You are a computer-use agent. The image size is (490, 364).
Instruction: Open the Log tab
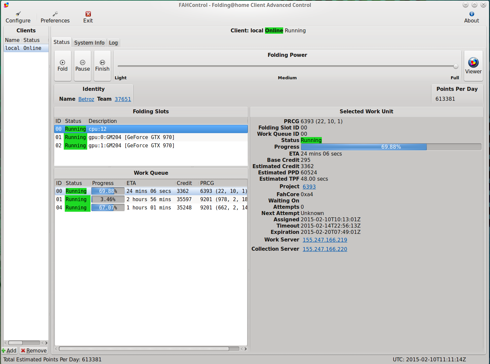[x=113, y=43]
